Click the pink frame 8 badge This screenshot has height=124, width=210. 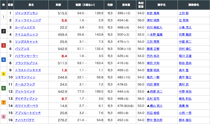[4, 117]
